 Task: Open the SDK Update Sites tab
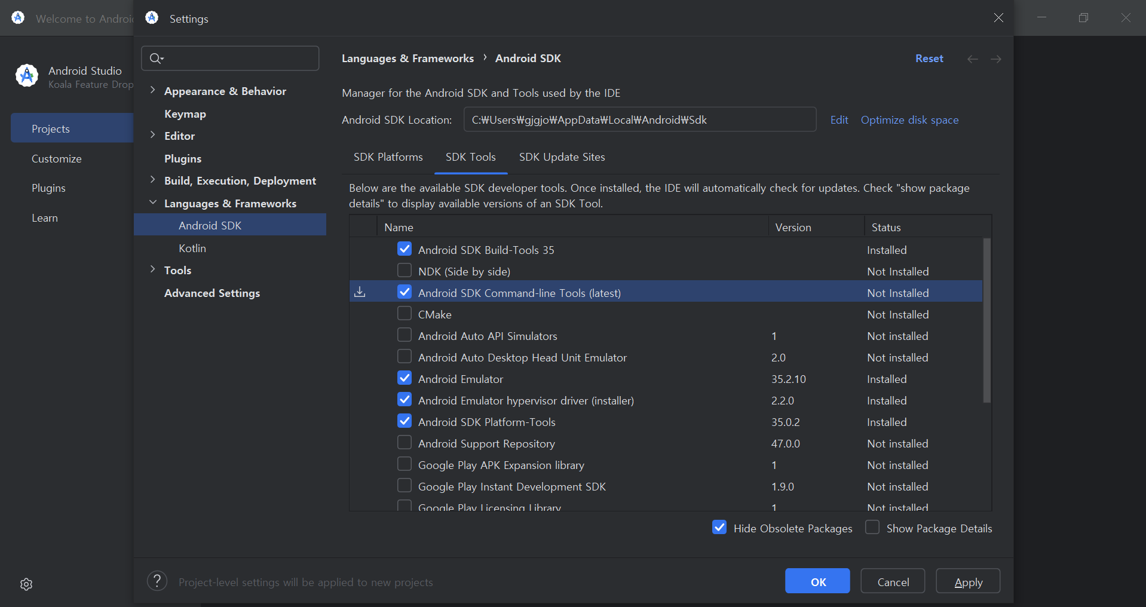pos(562,157)
